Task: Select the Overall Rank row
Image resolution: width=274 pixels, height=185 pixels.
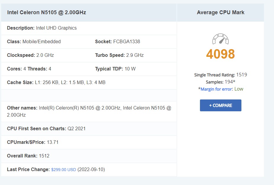Action: click(x=29, y=156)
